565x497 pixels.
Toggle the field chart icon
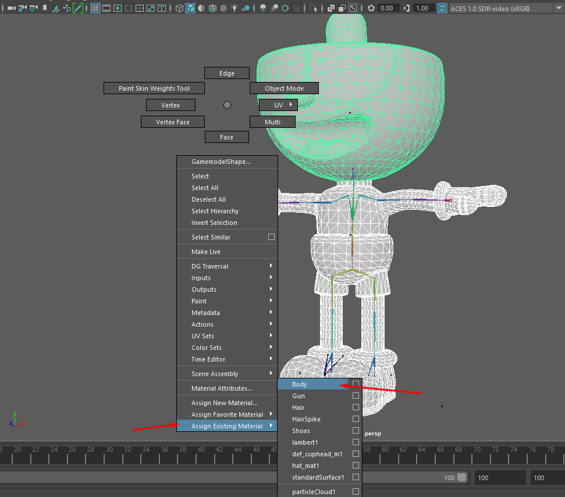click(140, 8)
